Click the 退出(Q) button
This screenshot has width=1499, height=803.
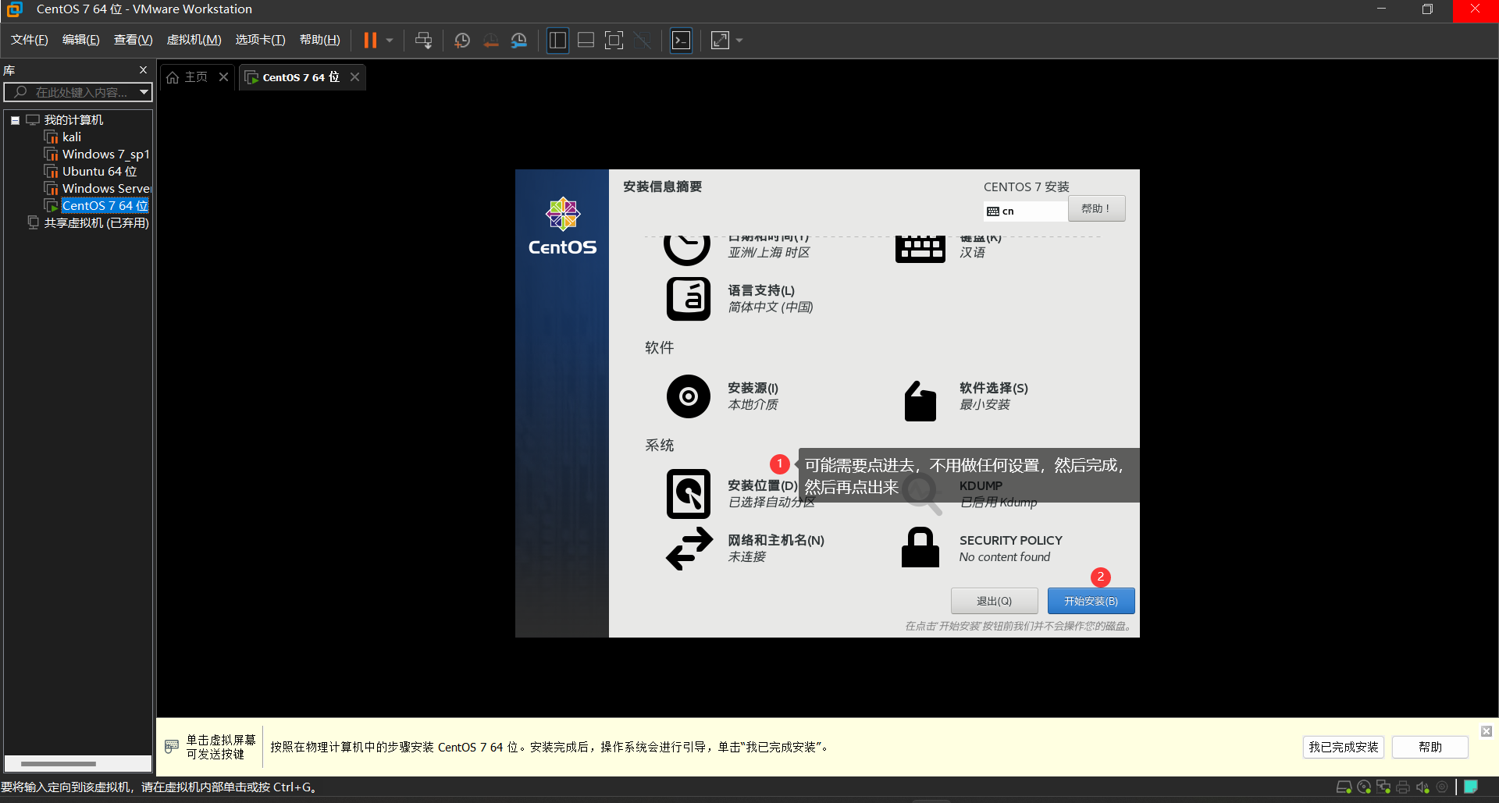994,601
